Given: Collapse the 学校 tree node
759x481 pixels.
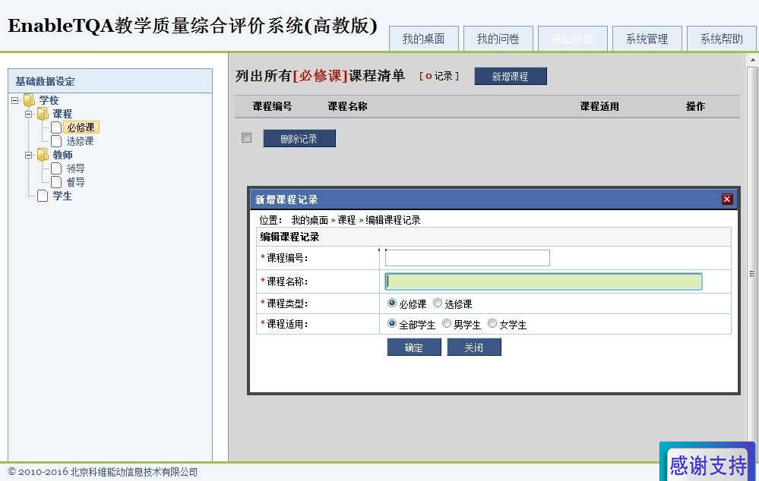Looking at the screenshot, I should (15, 101).
